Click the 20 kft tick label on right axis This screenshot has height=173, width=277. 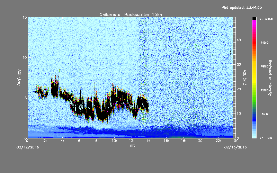[x=239, y=89]
